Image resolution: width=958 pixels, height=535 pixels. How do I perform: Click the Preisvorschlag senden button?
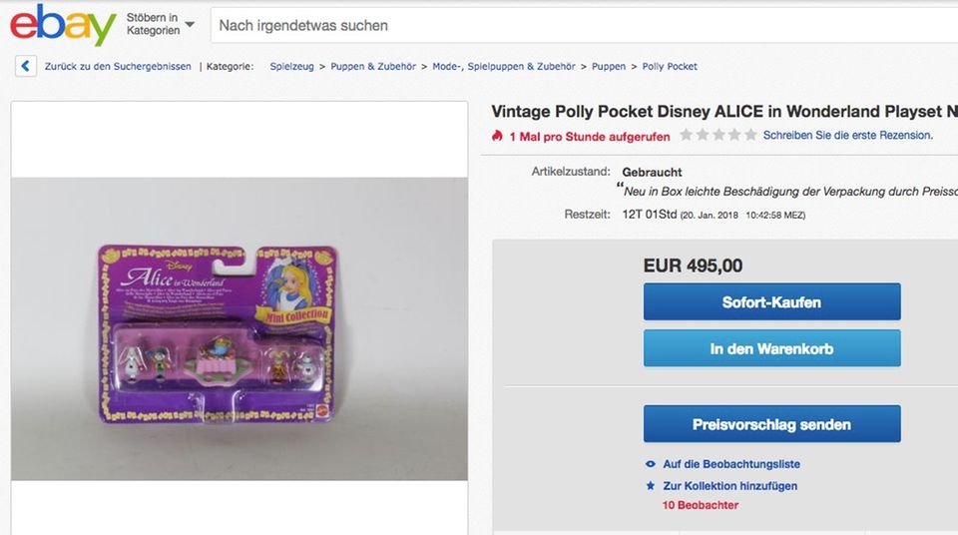[x=771, y=424]
